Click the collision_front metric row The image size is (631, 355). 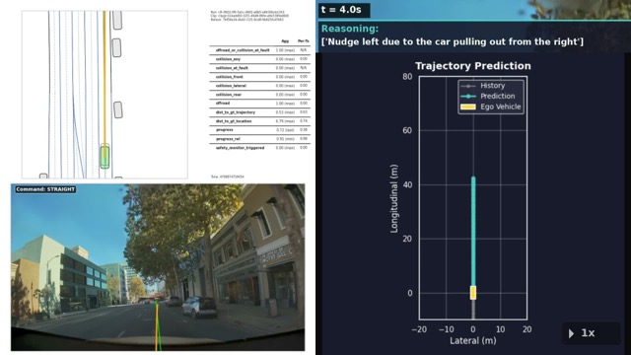260,77
